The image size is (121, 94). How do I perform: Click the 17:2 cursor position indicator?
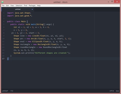[12, 91]
